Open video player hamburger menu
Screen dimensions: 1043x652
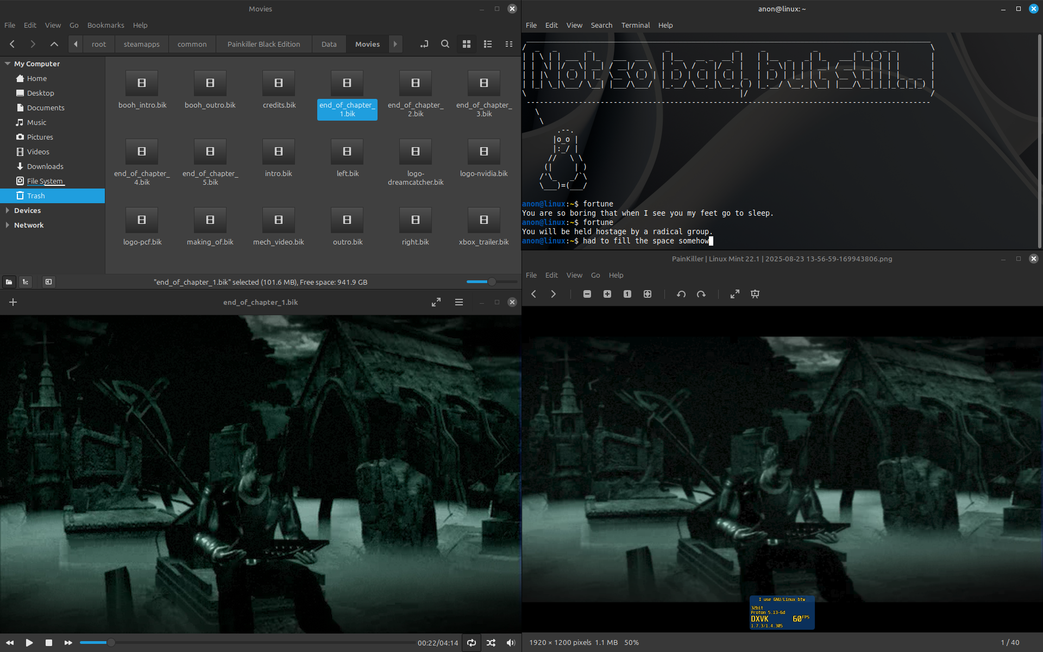point(458,302)
